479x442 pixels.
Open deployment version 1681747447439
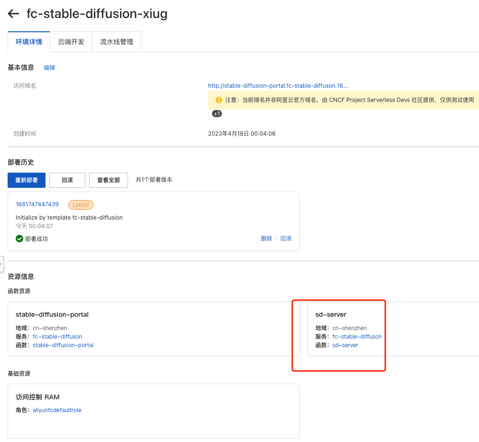(x=37, y=204)
